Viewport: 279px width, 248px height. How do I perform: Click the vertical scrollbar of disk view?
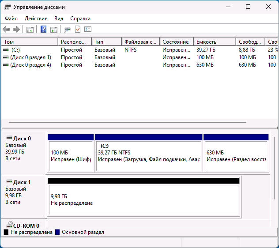274,168
